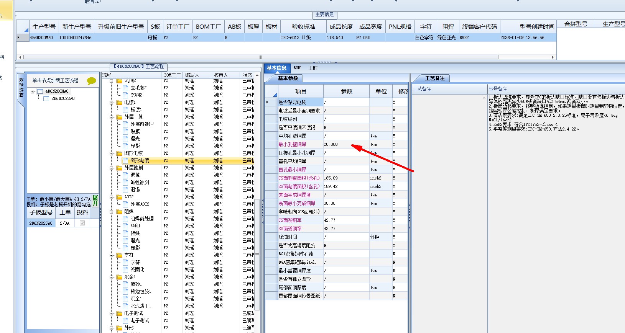Screen dimensions: 625x333
Task: Collapse the 字符 folder group
Action: point(112,255)
